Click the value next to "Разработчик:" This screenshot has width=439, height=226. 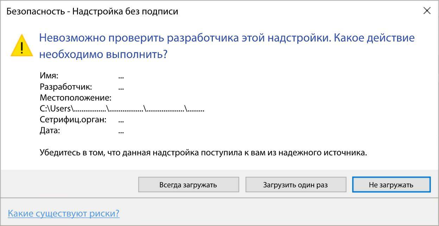[x=121, y=87]
